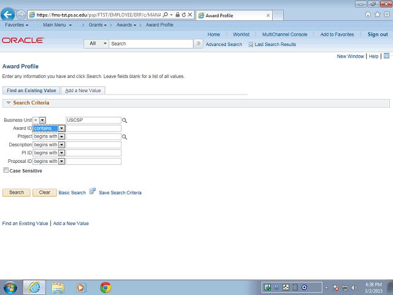
Task: Open the Grants breadcrumb menu
Action: point(98,25)
